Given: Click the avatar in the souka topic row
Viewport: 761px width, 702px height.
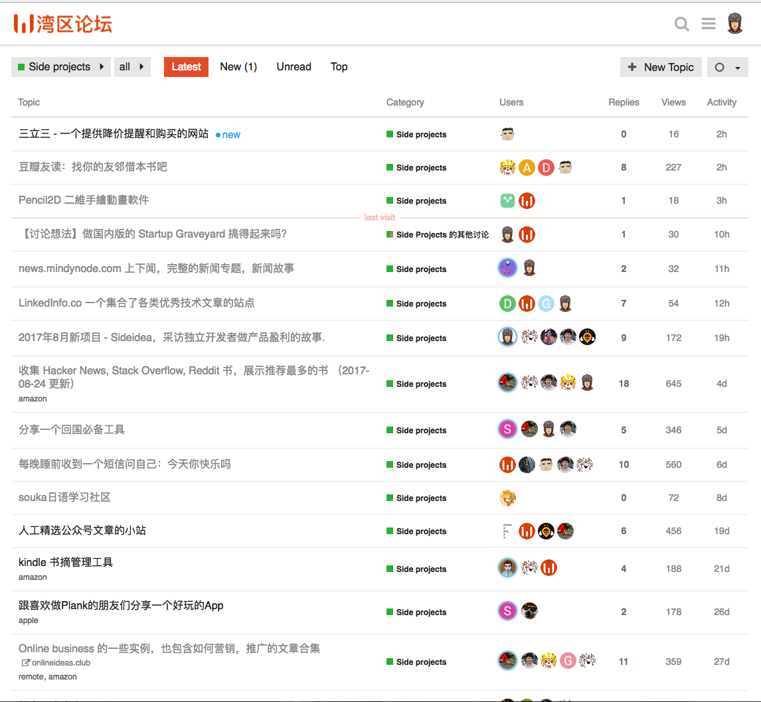Looking at the screenshot, I should 507,498.
